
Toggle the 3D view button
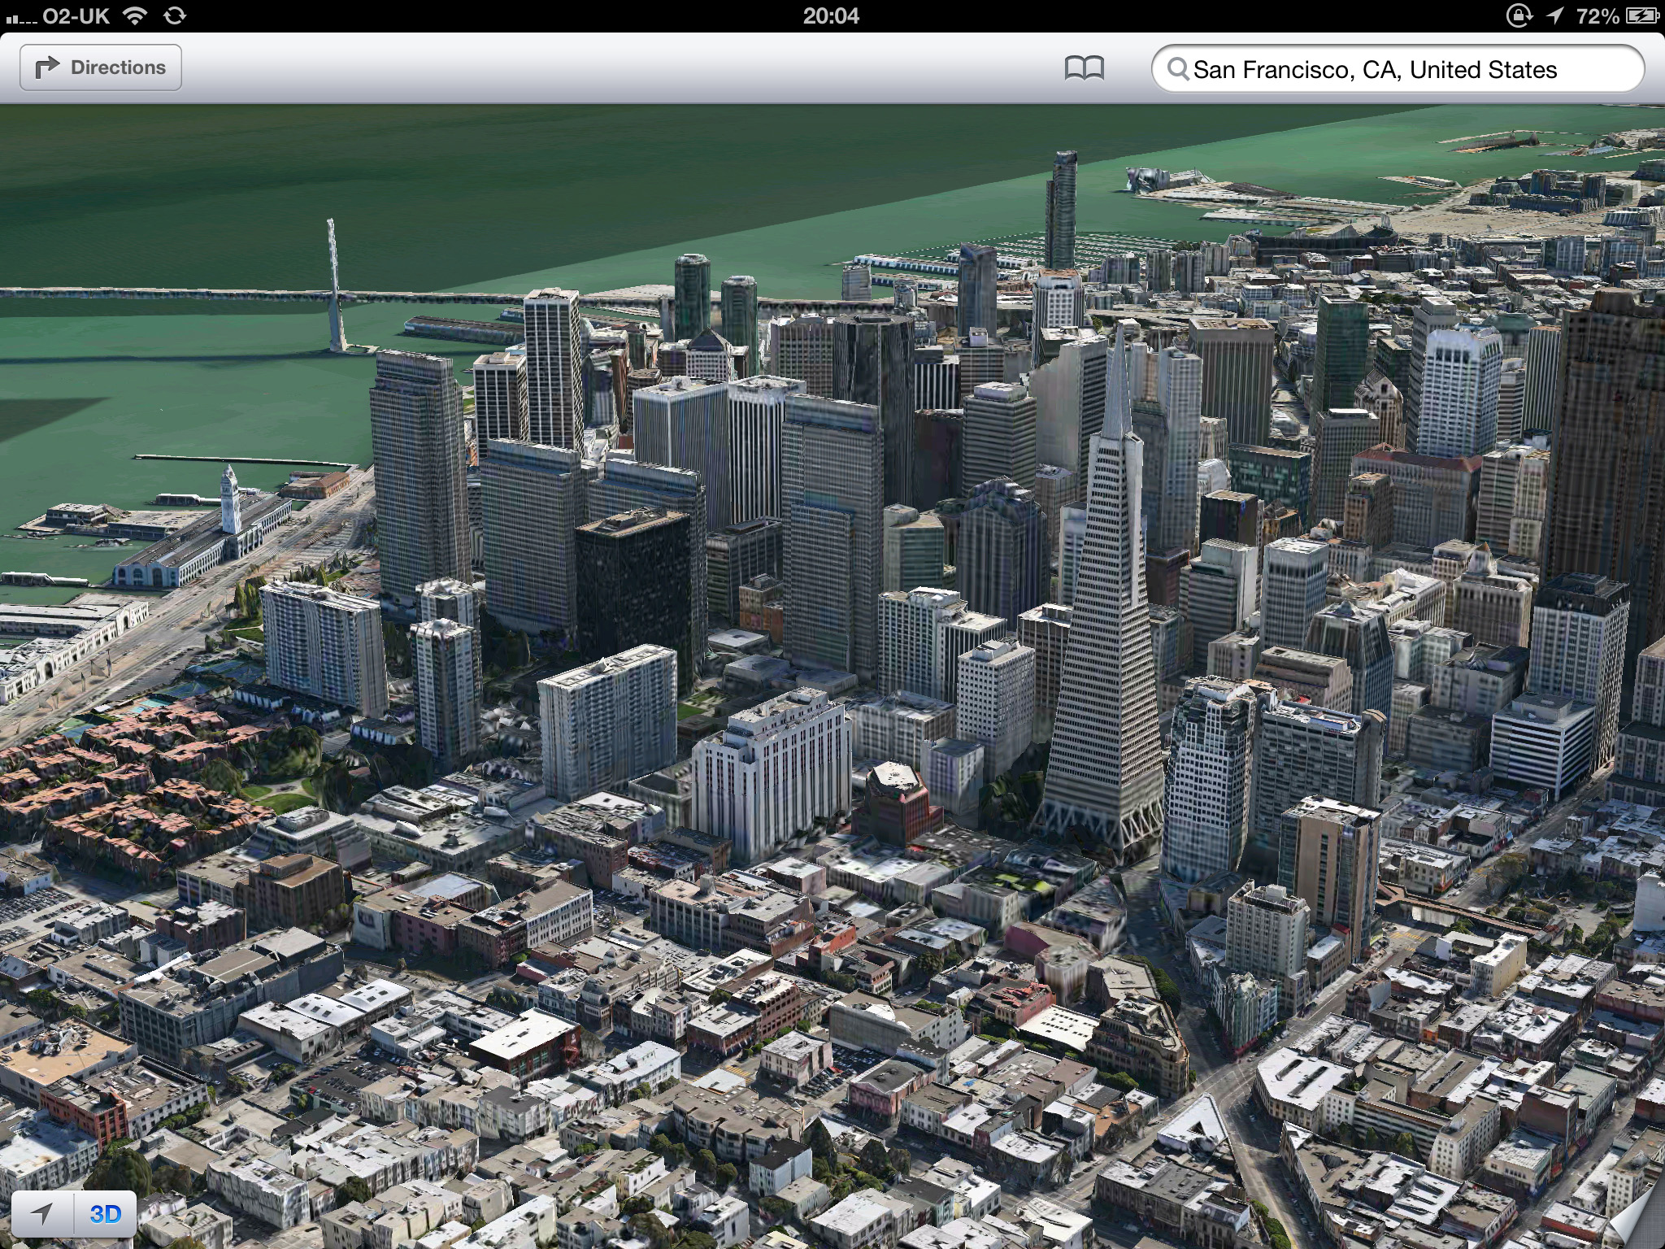pos(106,1214)
